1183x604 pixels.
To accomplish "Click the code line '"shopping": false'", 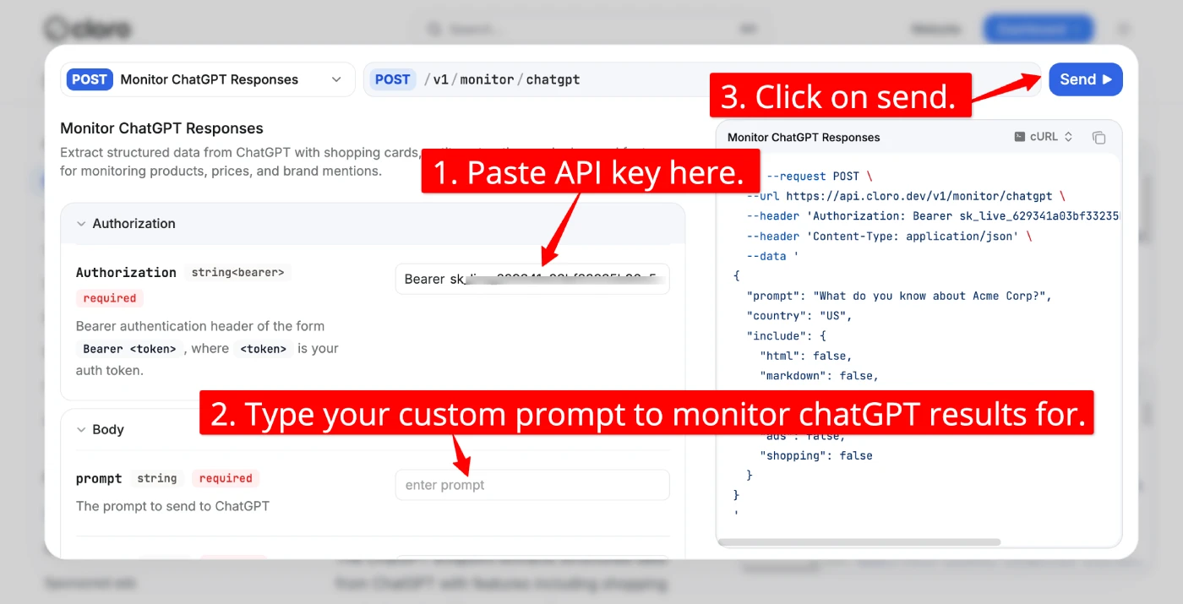I will point(816,455).
